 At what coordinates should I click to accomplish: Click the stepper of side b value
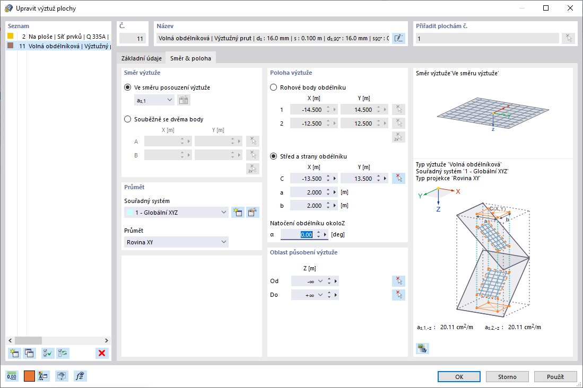point(328,206)
